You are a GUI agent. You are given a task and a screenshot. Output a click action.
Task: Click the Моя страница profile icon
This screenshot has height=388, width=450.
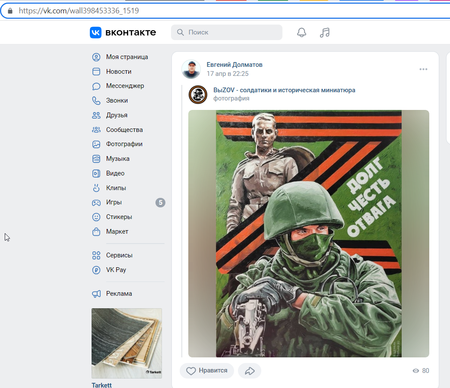coord(96,57)
